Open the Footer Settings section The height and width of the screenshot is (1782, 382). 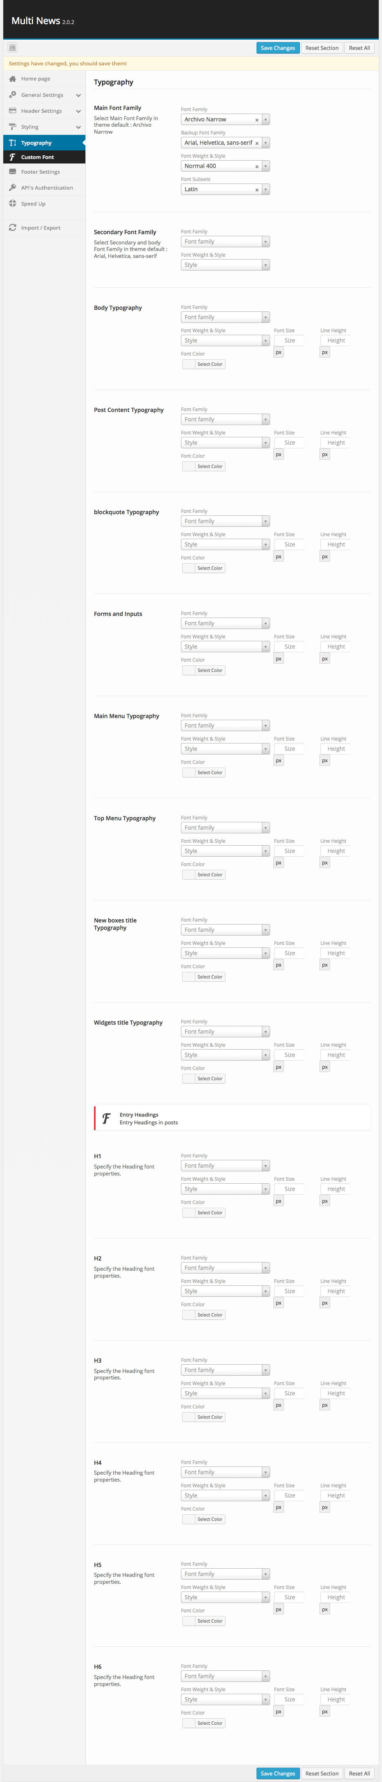tap(40, 172)
